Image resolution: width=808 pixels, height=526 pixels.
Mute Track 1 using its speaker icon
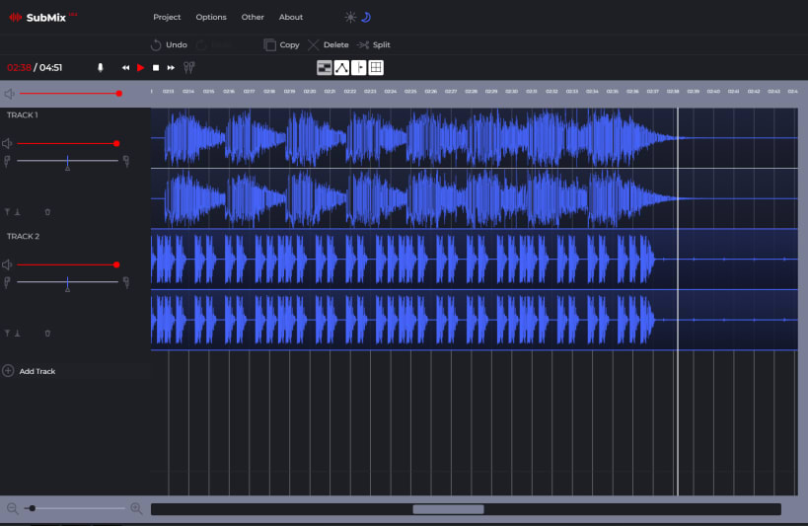(x=8, y=143)
